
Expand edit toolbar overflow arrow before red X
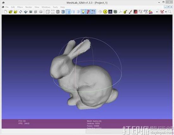tap(157, 12)
